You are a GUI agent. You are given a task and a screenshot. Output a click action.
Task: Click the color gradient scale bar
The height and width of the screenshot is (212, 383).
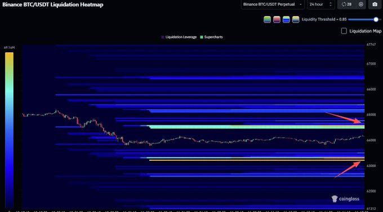click(x=9, y=130)
